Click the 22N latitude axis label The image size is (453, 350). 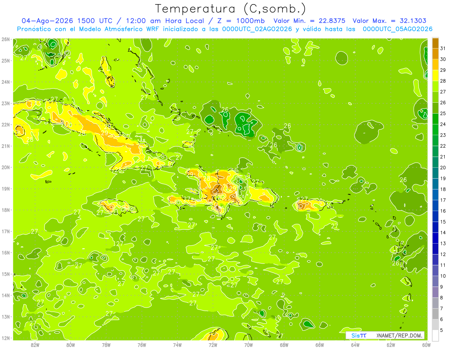(x=6, y=125)
